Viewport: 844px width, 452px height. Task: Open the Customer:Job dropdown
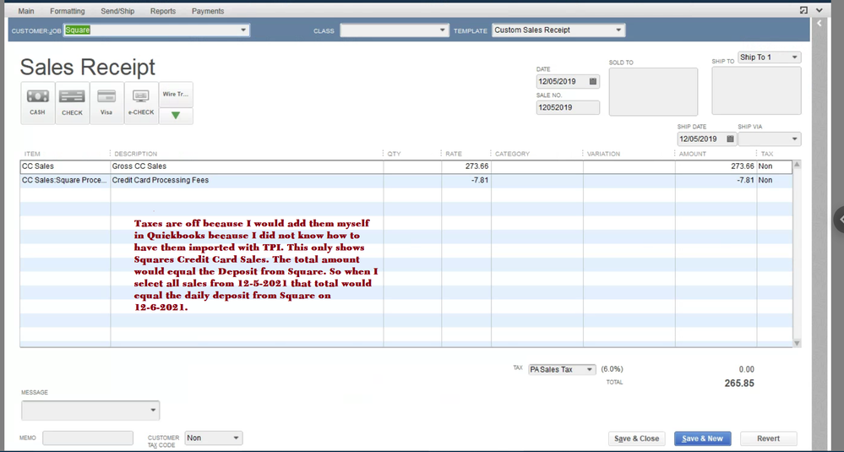(243, 30)
